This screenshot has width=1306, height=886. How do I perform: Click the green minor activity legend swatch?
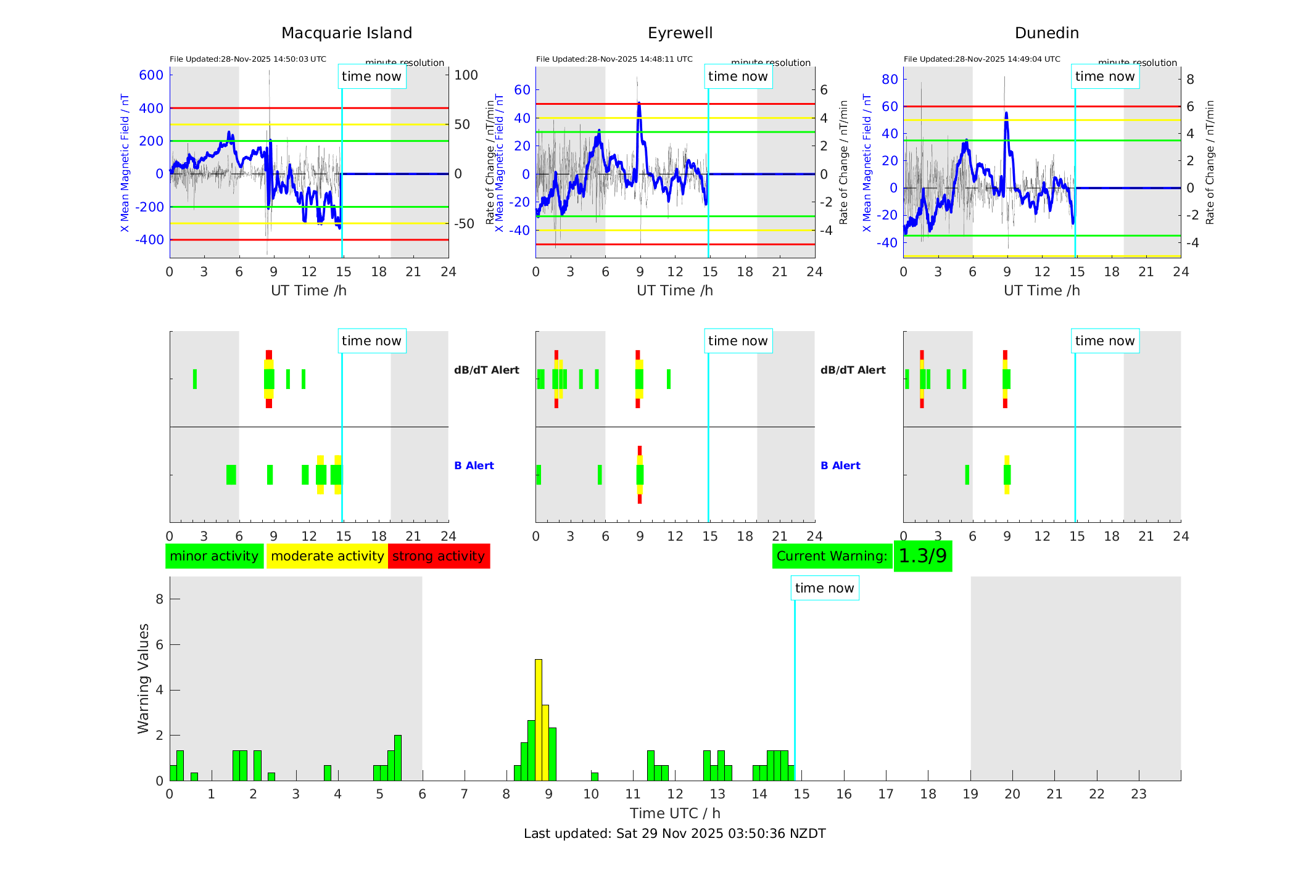point(214,556)
